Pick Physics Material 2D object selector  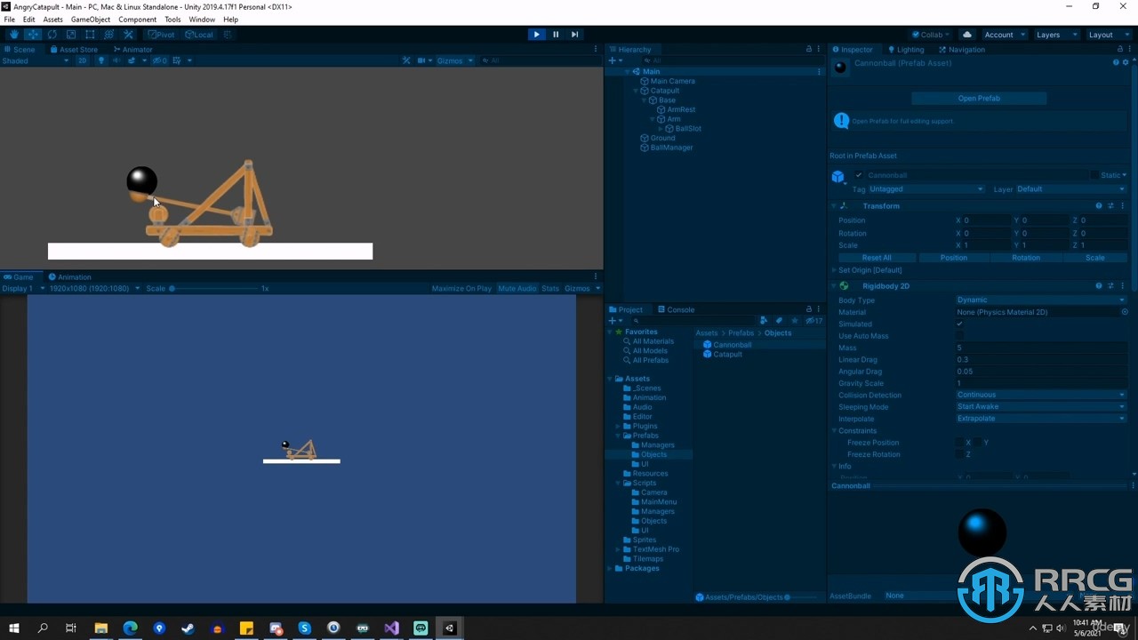[x=1125, y=312]
